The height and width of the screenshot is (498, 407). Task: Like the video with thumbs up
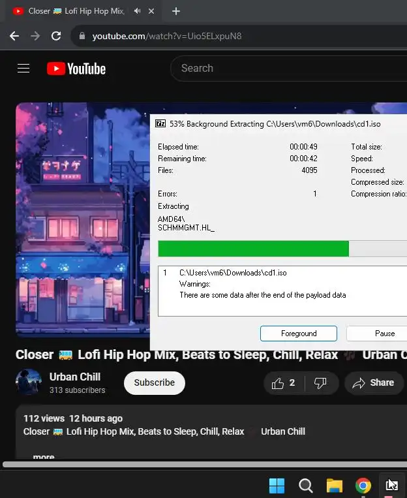284,383
